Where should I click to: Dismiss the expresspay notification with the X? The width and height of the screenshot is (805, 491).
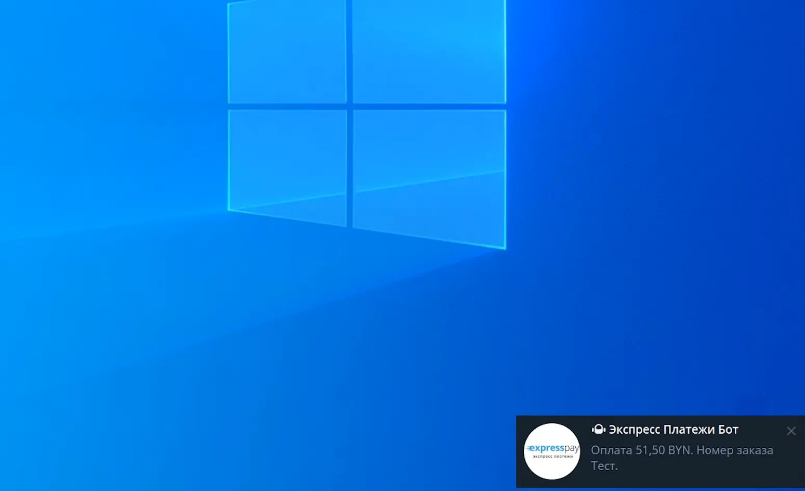(x=791, y=431)
